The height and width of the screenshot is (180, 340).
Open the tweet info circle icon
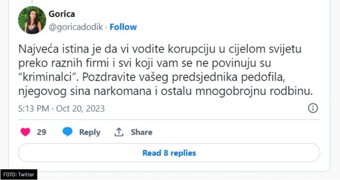click(313, 108)
